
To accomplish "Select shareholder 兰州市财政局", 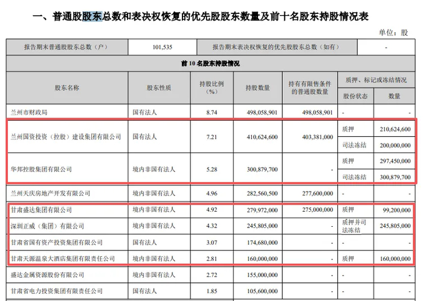I will 29,112.
